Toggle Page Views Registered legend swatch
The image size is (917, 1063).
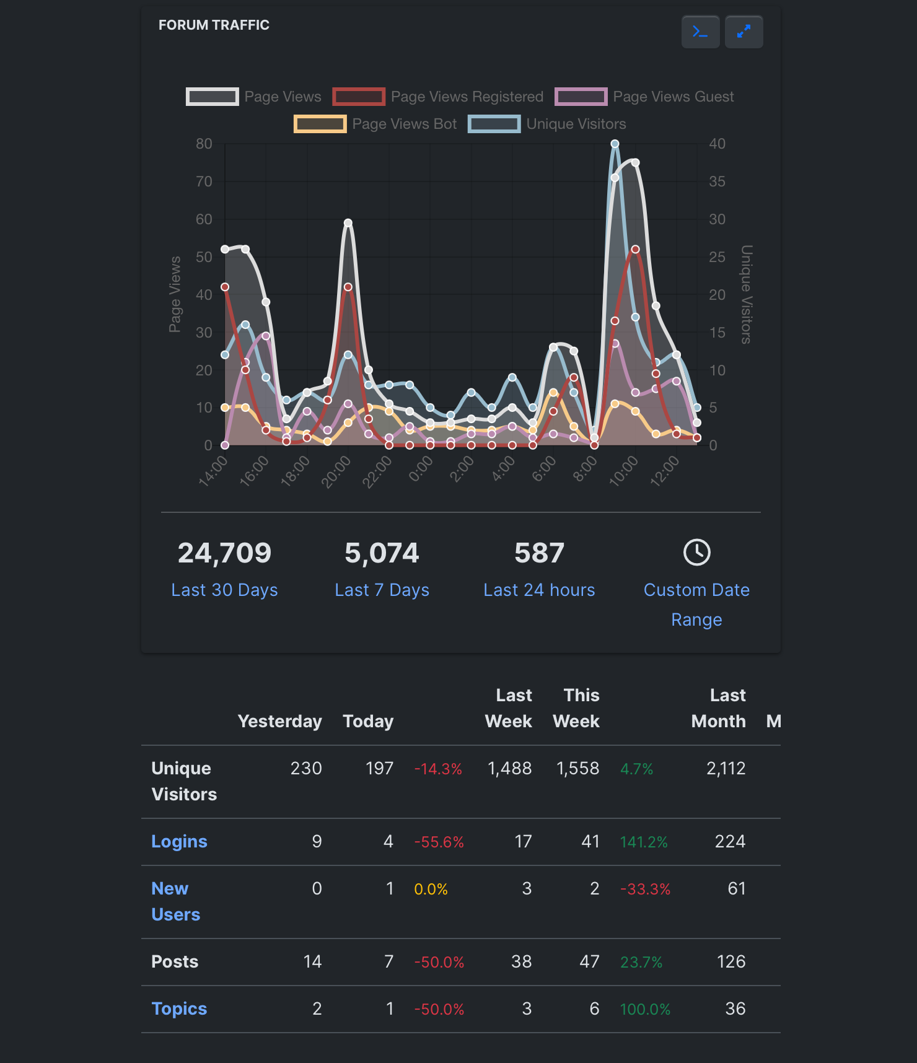click(x=359, y=97)
